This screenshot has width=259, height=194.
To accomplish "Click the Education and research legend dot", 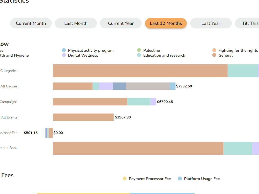I will (139, 55).
